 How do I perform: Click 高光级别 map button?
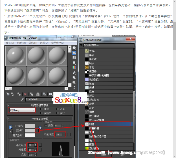point(40,145)
